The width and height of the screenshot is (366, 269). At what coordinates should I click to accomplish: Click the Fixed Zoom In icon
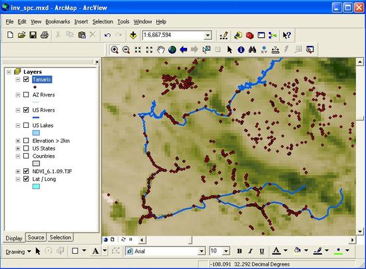(138, 50)
